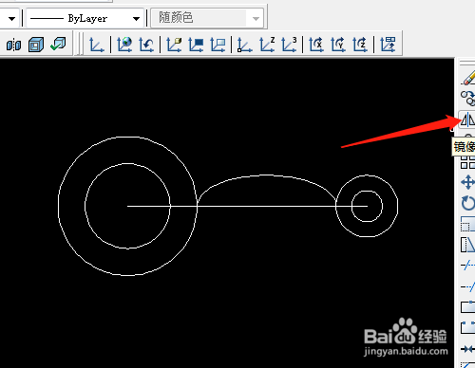Select the Trim tool
Screen dimensions: 475x368
point(468,266)
